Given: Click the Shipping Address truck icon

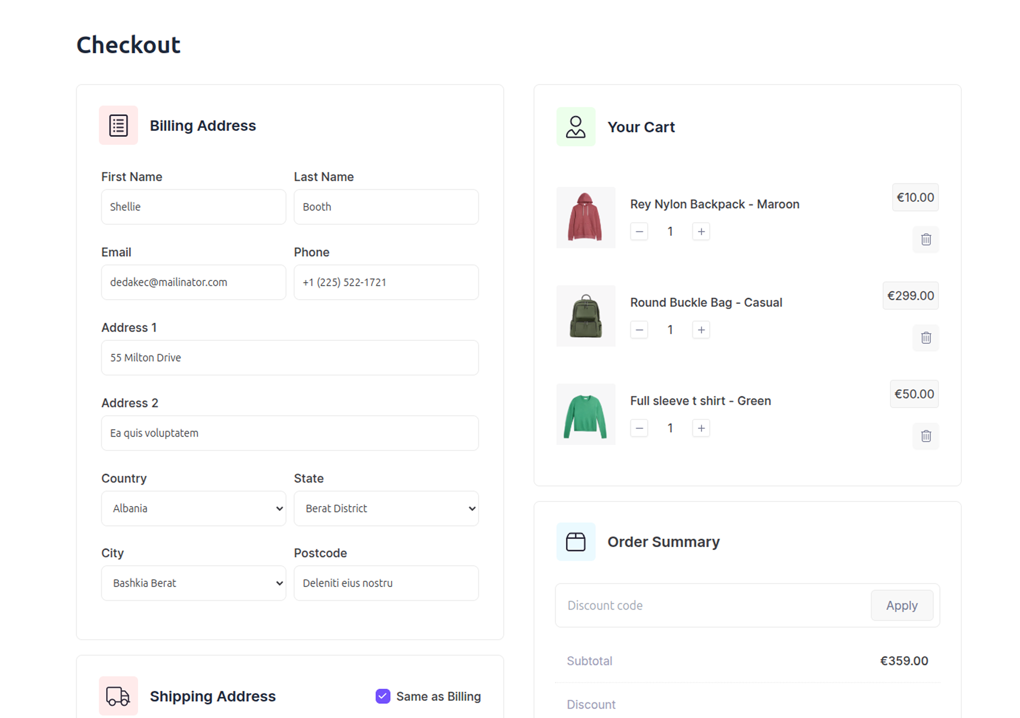Looking at the screenshot, I should point(118,696).
